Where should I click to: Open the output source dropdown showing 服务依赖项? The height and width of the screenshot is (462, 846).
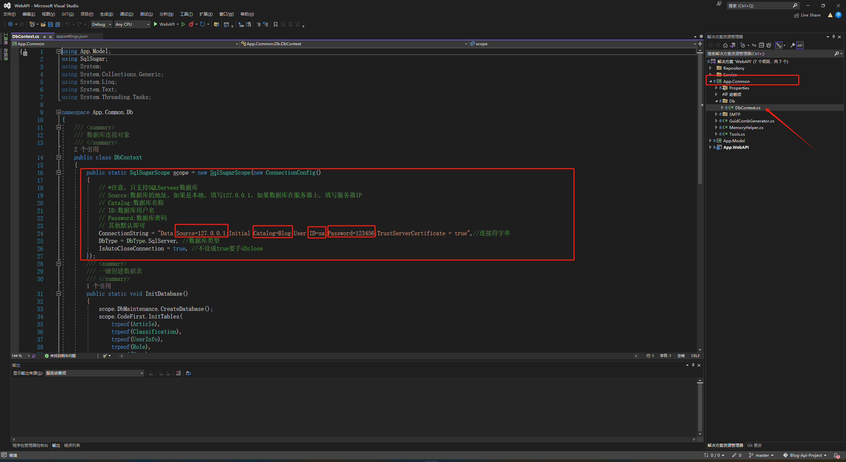click(x=94, y=373)
